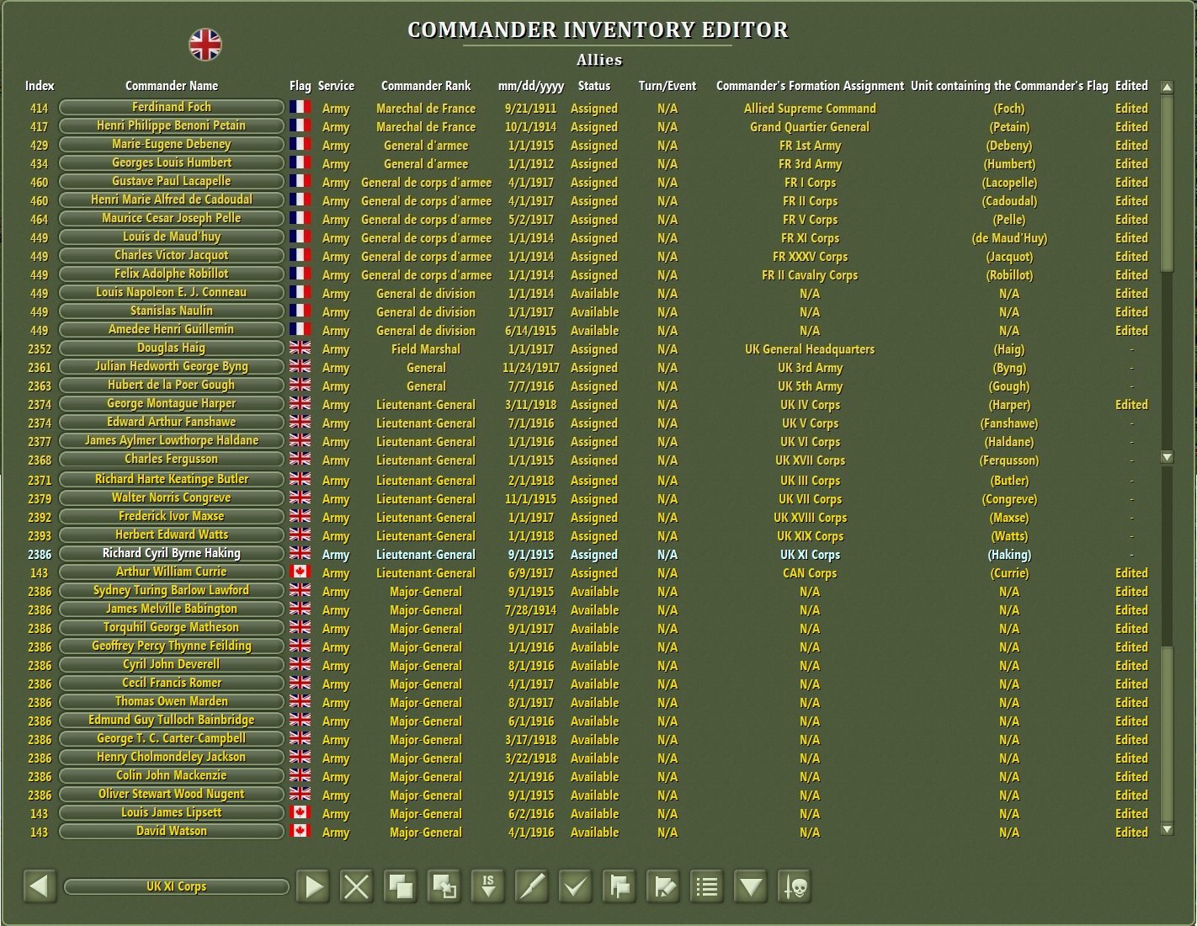
Task: Click the next arrow beside UK XI Corps
Action: [313, 886]
